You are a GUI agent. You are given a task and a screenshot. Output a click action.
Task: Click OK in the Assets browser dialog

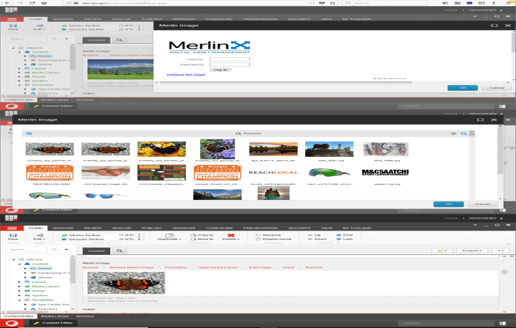448,204
